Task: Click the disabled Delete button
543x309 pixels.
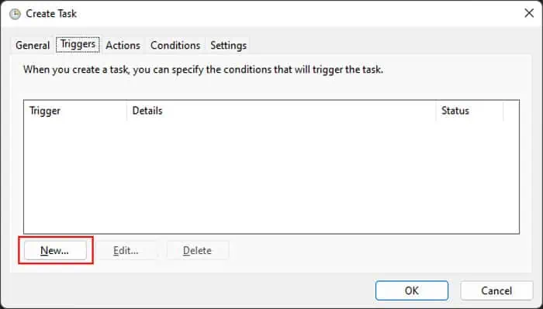Action: pos(197,250)
